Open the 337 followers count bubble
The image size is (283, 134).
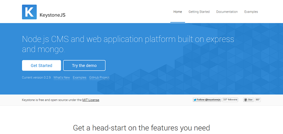click(x=230, y=100)
